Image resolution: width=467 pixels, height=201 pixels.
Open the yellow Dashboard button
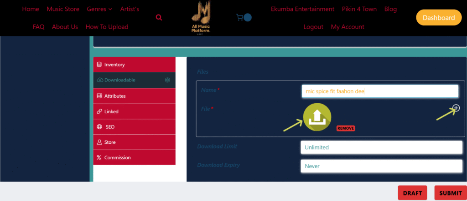[438, 18]
